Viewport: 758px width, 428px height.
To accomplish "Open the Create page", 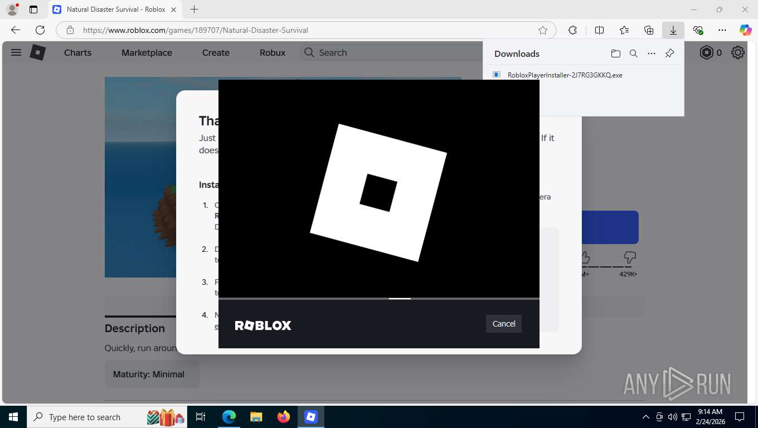I will [x=216, y=52].
